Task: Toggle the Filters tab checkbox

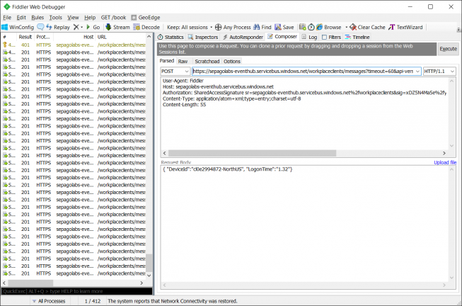Action: click(324, 36)
